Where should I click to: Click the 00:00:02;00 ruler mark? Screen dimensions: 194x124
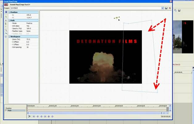click(x=75, y=106)
